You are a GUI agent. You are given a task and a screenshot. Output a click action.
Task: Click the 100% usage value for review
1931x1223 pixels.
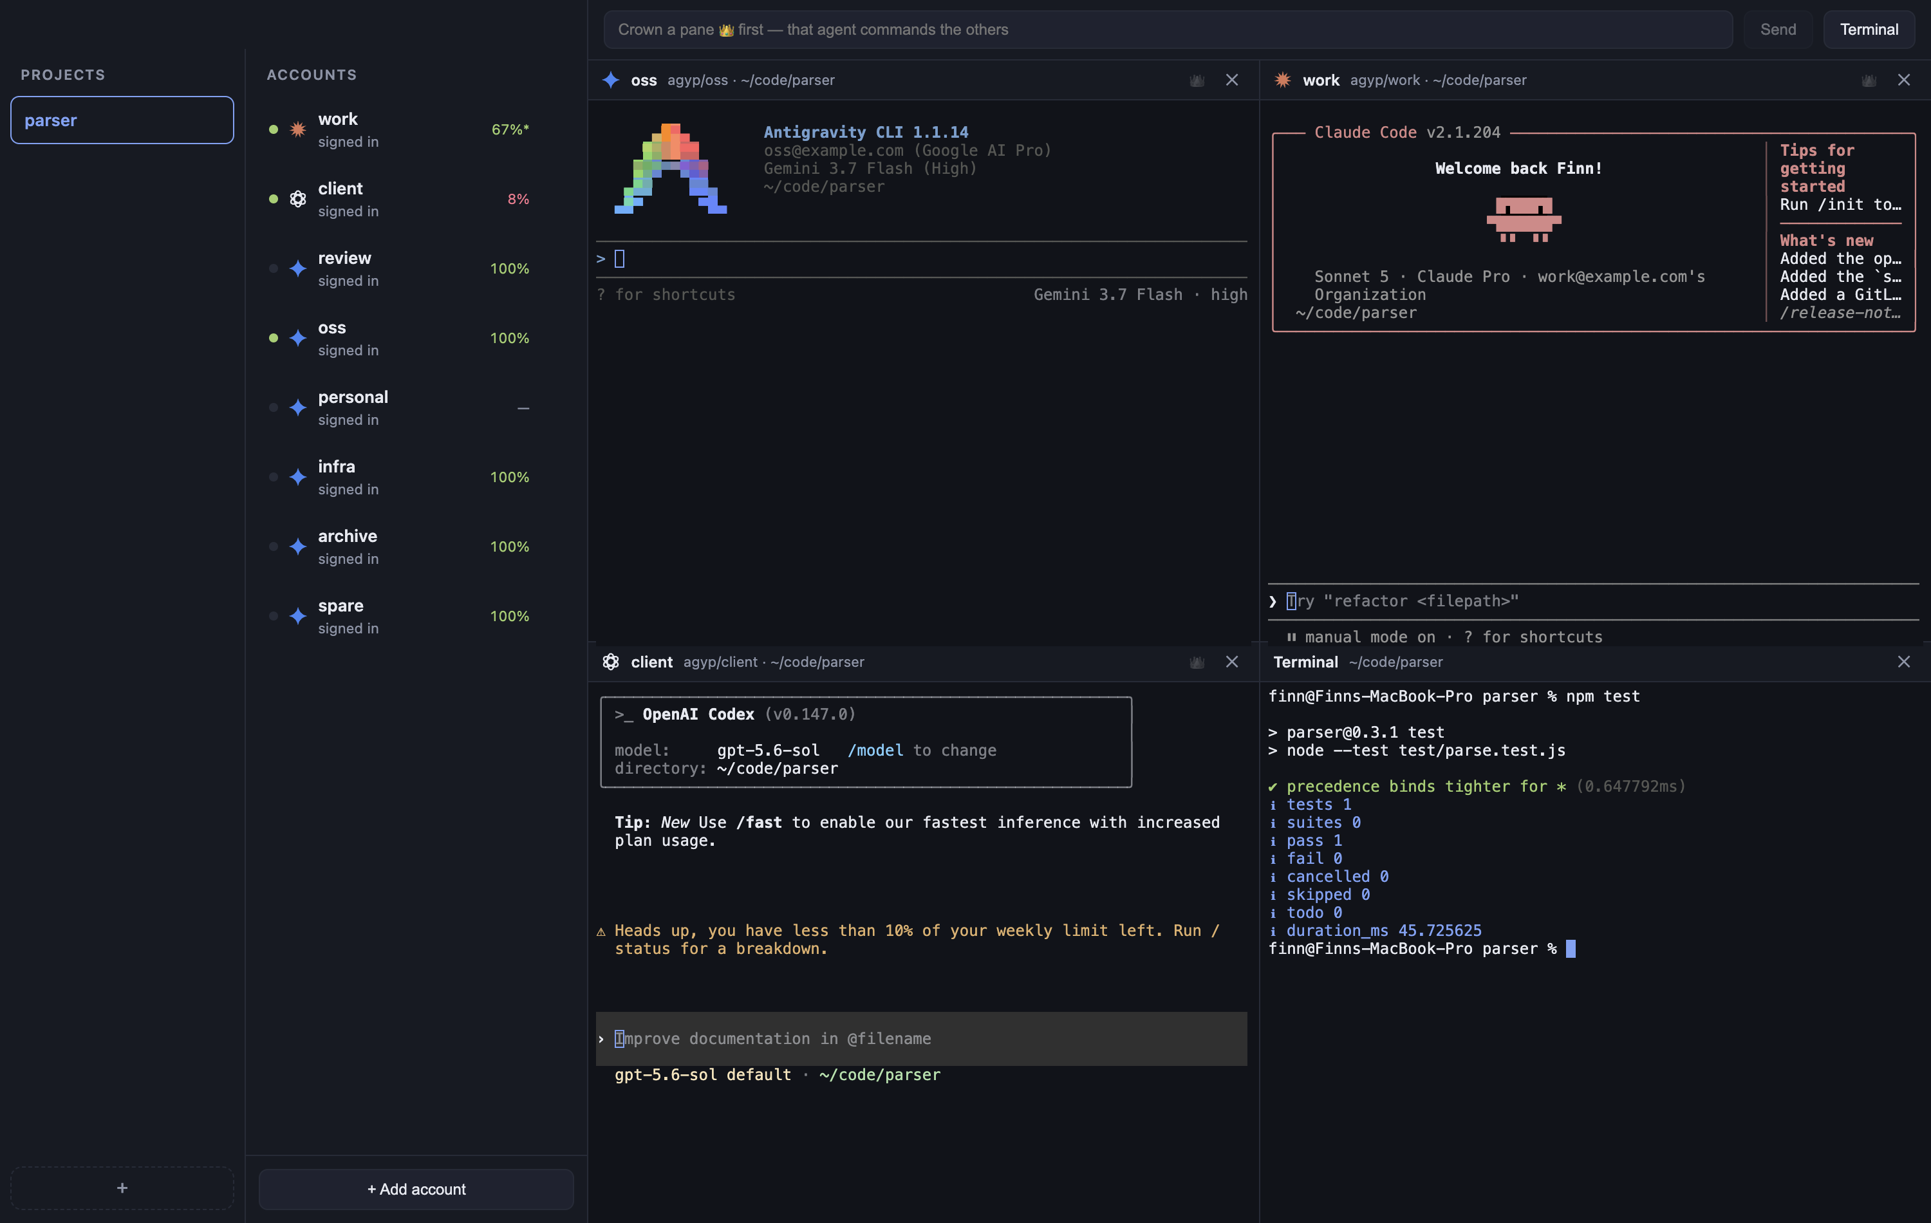pos(510,268)
